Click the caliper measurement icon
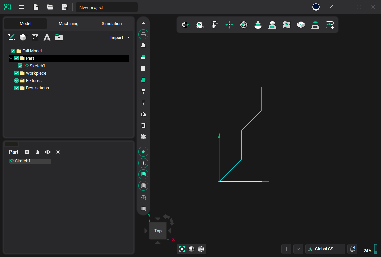 [x=214, y=25]
